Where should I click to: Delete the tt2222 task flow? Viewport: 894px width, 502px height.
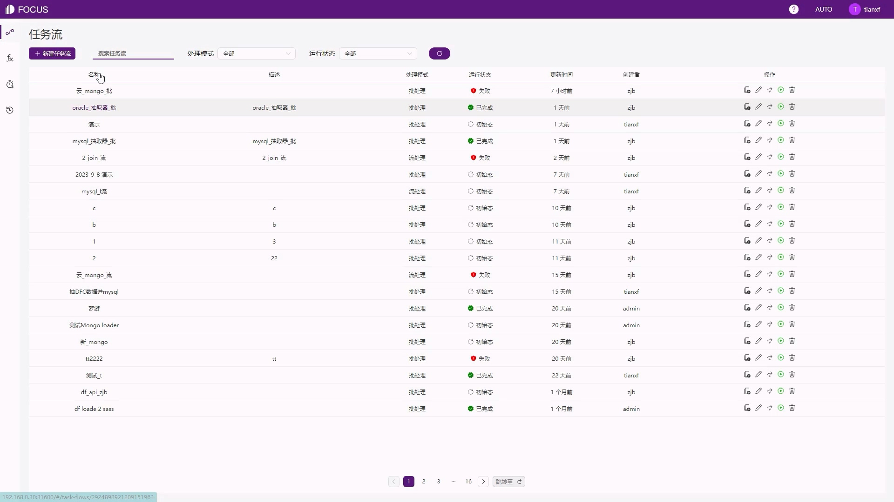click(792, 358)
